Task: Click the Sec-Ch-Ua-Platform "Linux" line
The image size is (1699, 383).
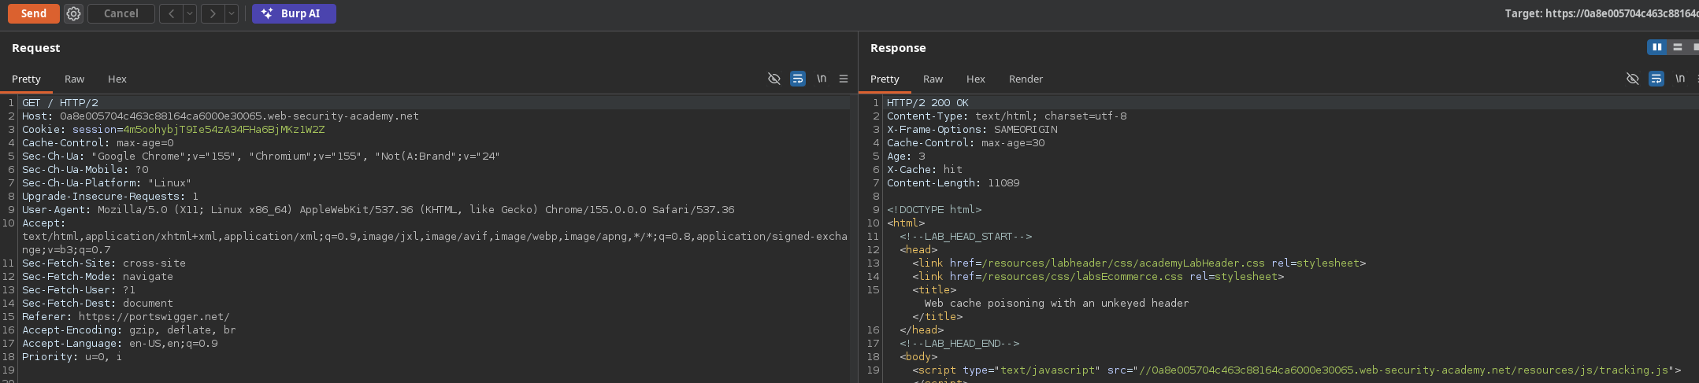Action: tap(106, 183)
